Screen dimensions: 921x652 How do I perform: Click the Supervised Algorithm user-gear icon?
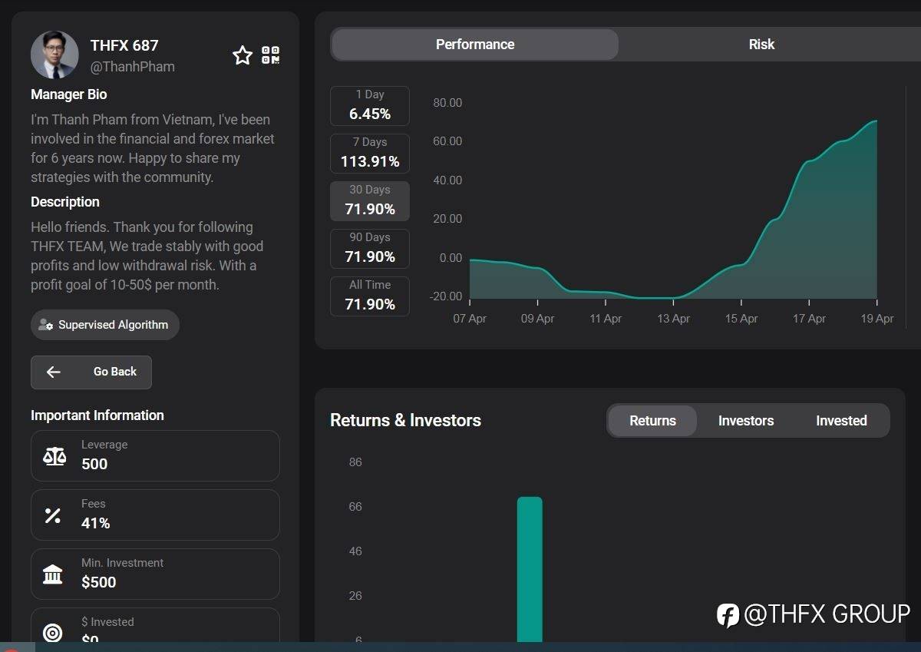point(45,325)
